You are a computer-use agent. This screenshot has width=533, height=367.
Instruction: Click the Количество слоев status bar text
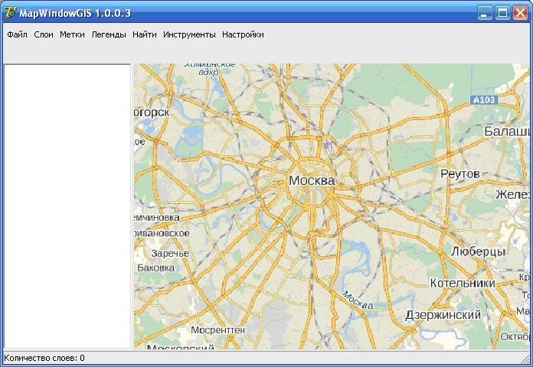click(x=44, y=358)
